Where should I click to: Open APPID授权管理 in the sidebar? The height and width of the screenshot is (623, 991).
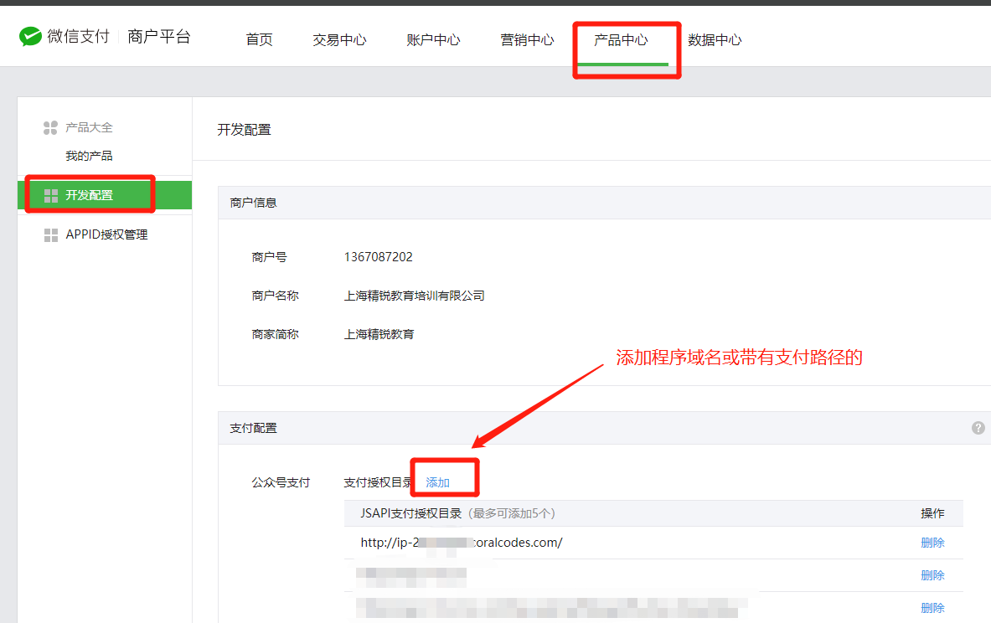(x=107, y=234)
